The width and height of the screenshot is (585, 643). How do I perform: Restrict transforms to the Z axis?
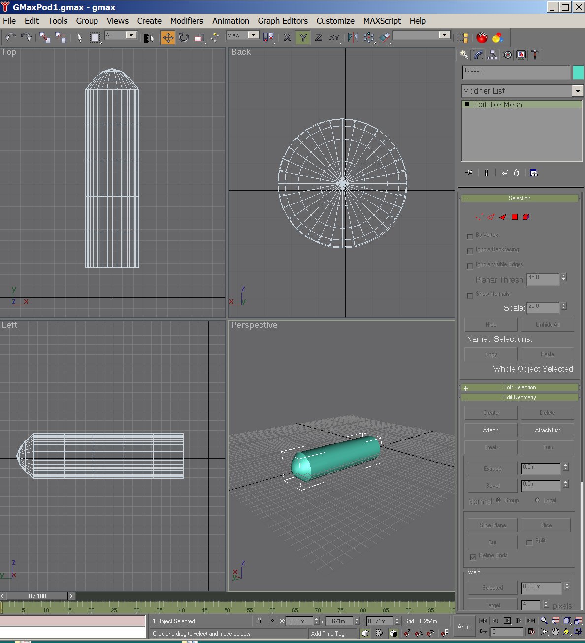click(x=319, y=37)
